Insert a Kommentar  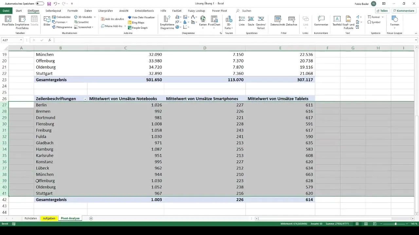(x=321, y=21)
